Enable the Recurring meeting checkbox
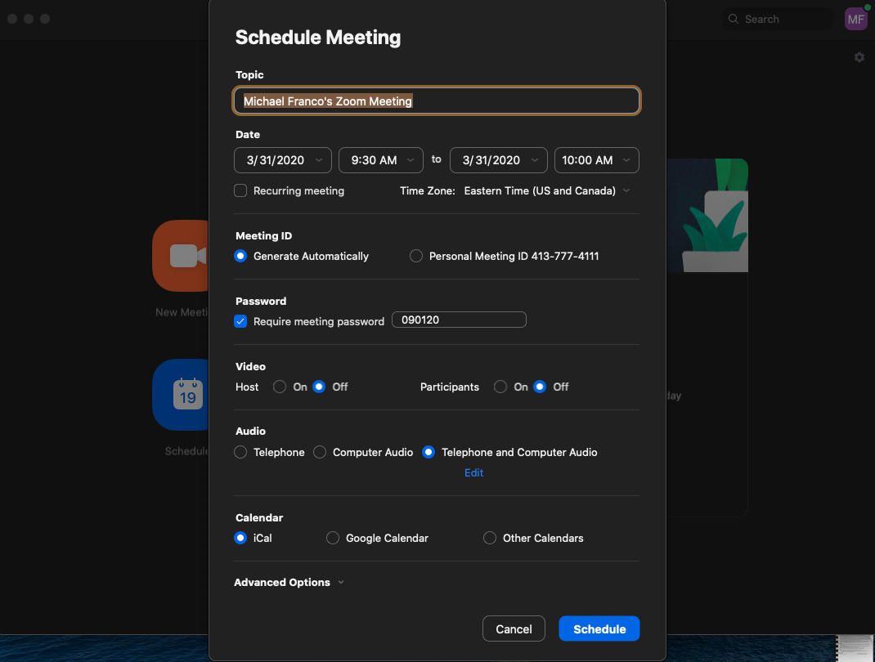Viewport: 875px width, 662px height. [240, 190]
